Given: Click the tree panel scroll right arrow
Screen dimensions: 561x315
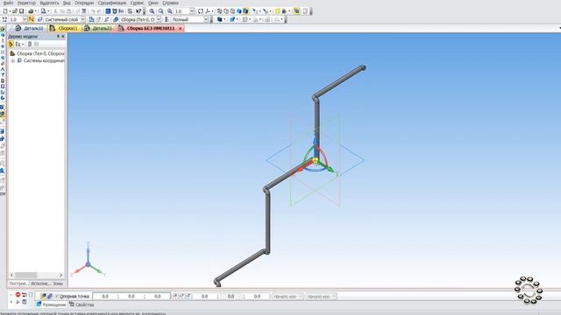Looking at the screenshot, I should coord(60,275).
